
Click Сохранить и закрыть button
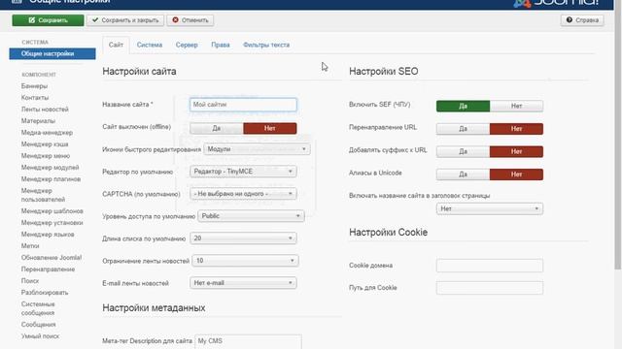125,20
